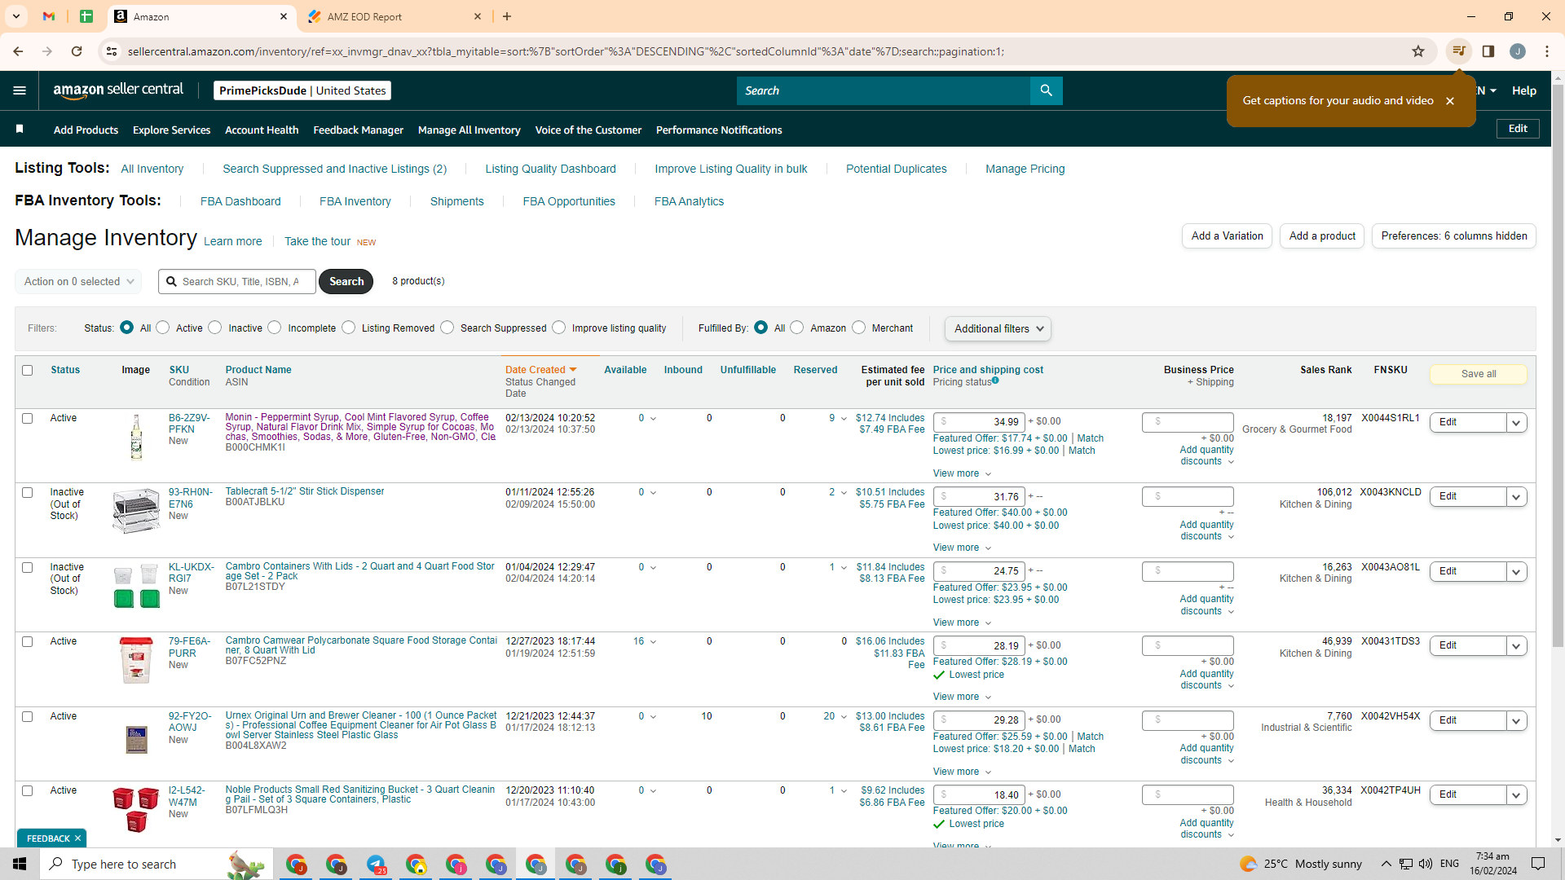1565x880 pixels.
Task: Click the Amazon Seller Central logo
Action: 118,90
